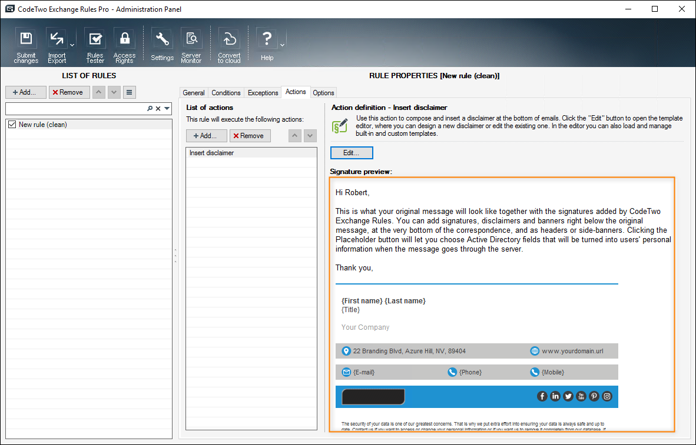Toggle the New rule (clean) checkbox
The image size is (696, 445).
click(12, 125)
